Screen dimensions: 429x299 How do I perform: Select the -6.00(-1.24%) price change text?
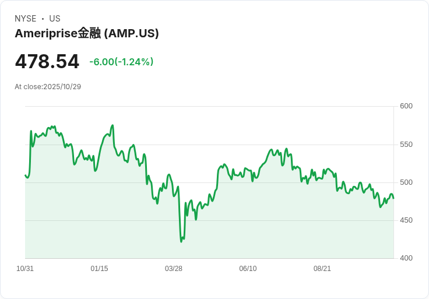point(121,62)
